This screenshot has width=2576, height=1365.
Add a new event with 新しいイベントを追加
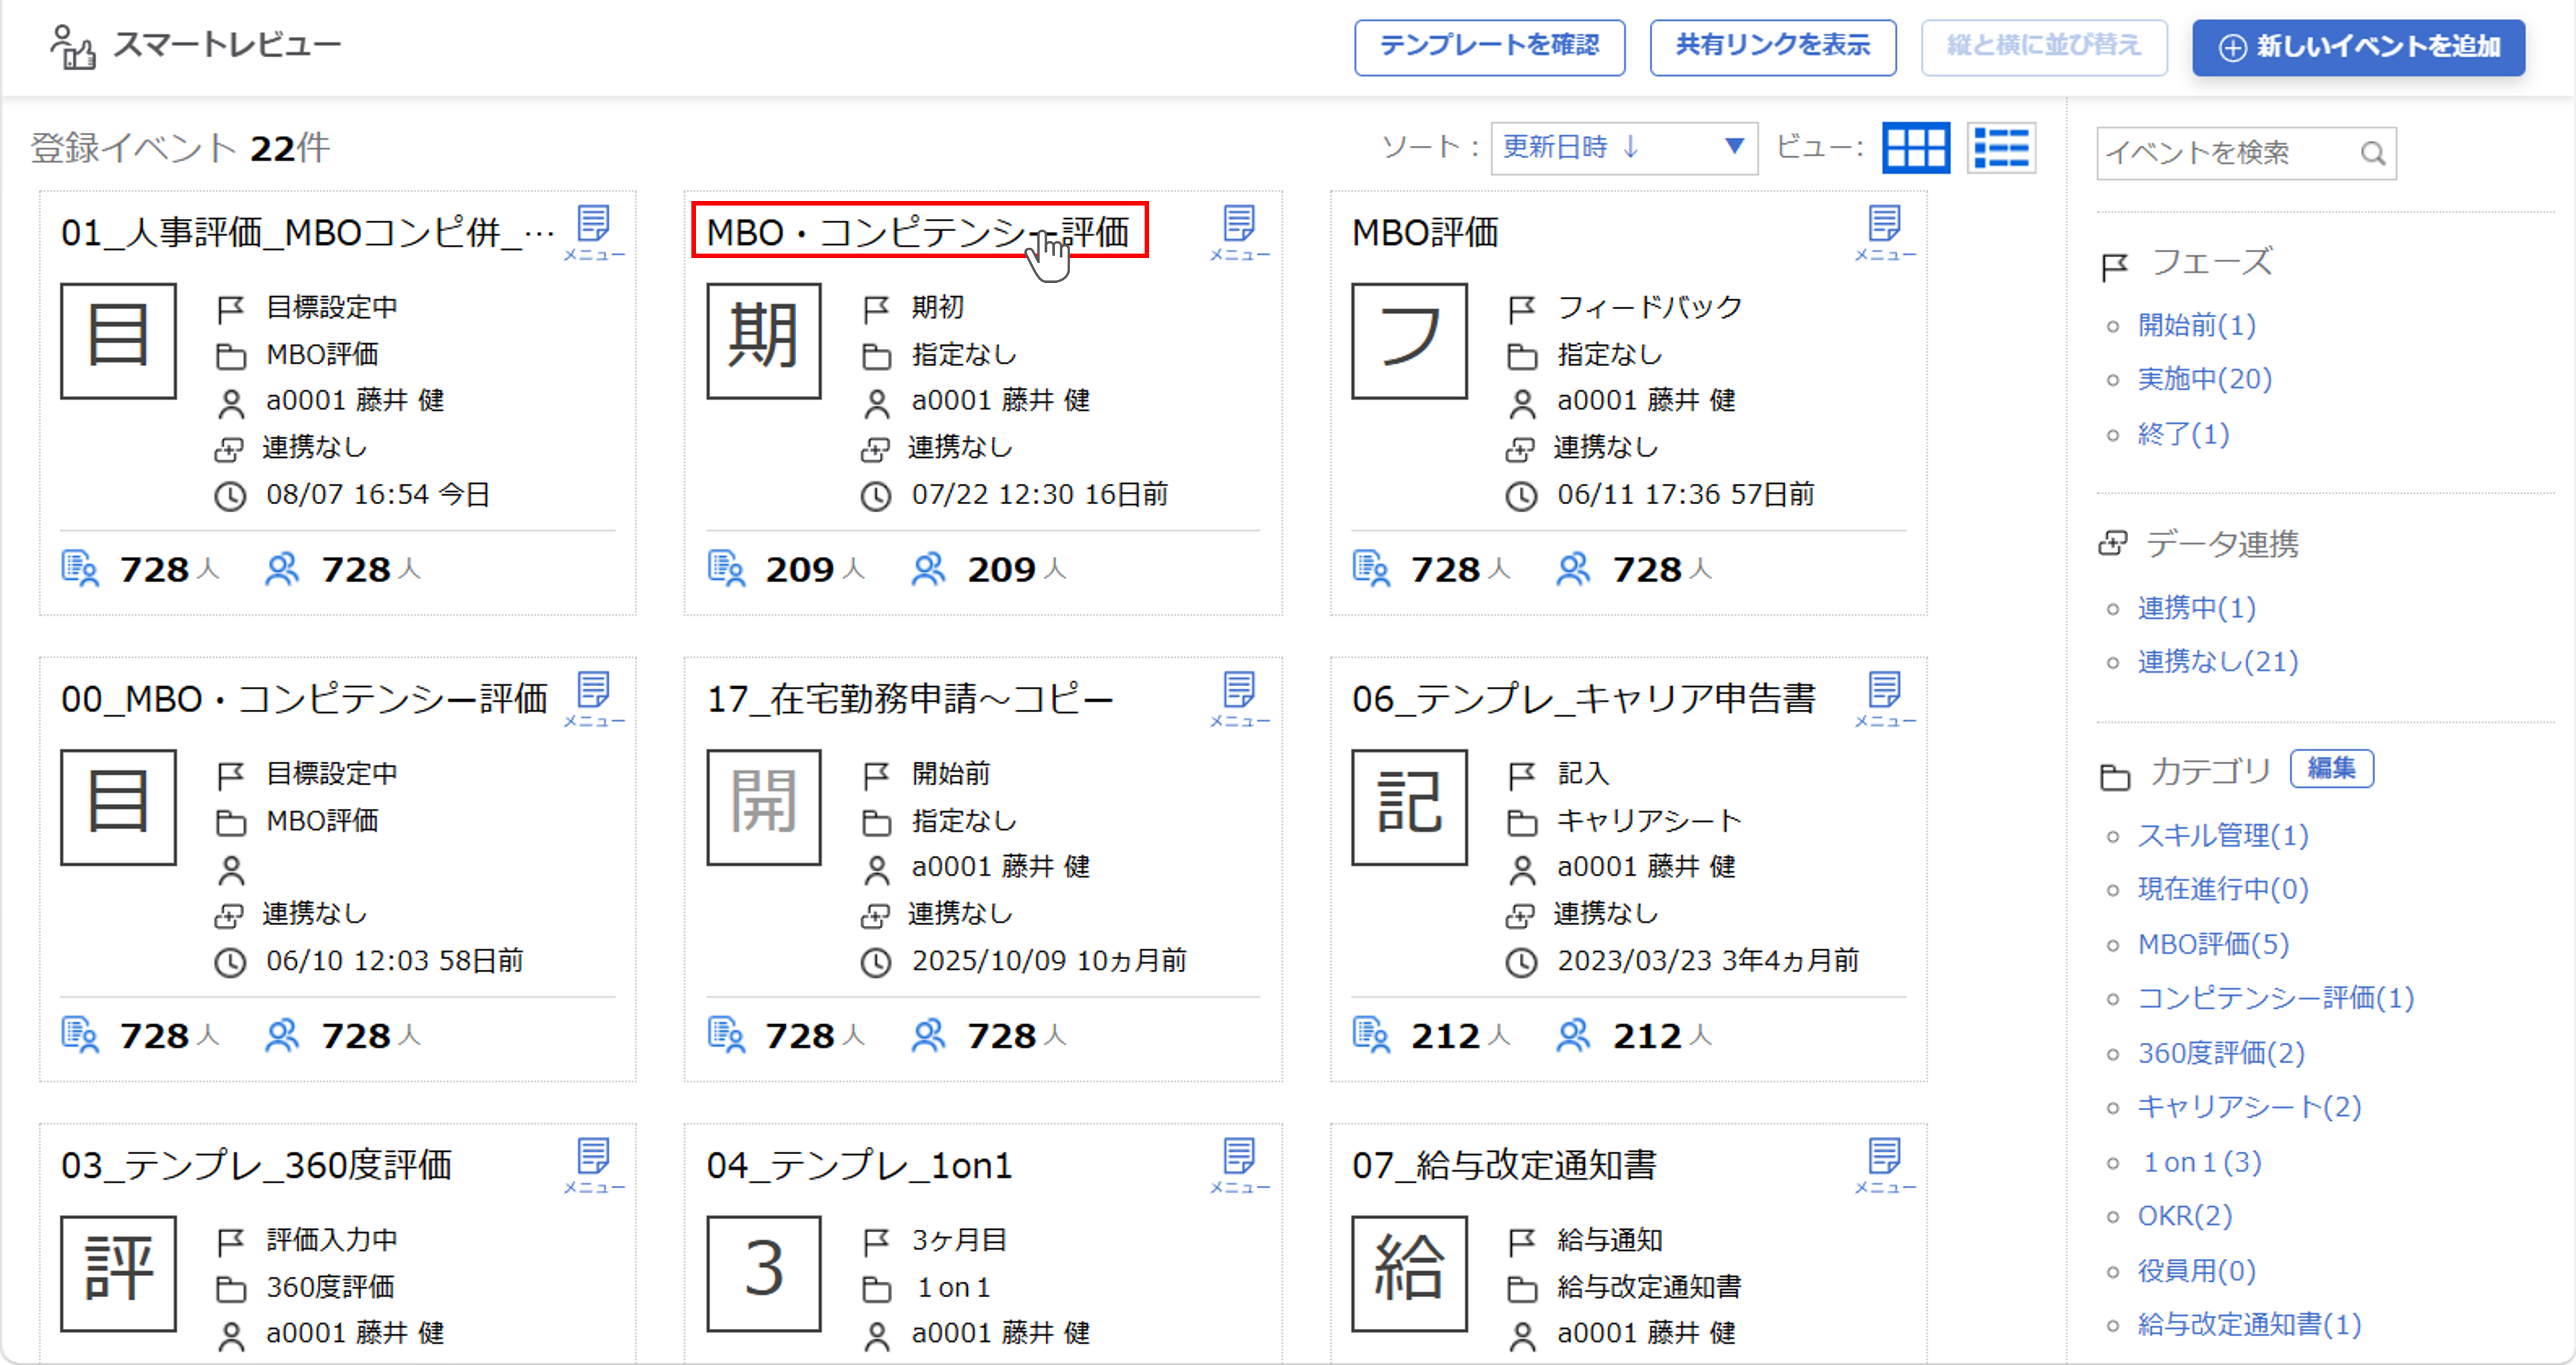(2358, 47)
